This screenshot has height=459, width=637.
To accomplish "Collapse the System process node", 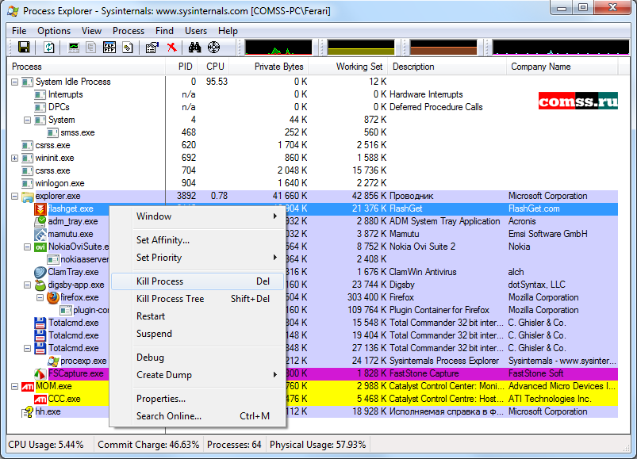I will pyautogui.click(x=27, y=120).
